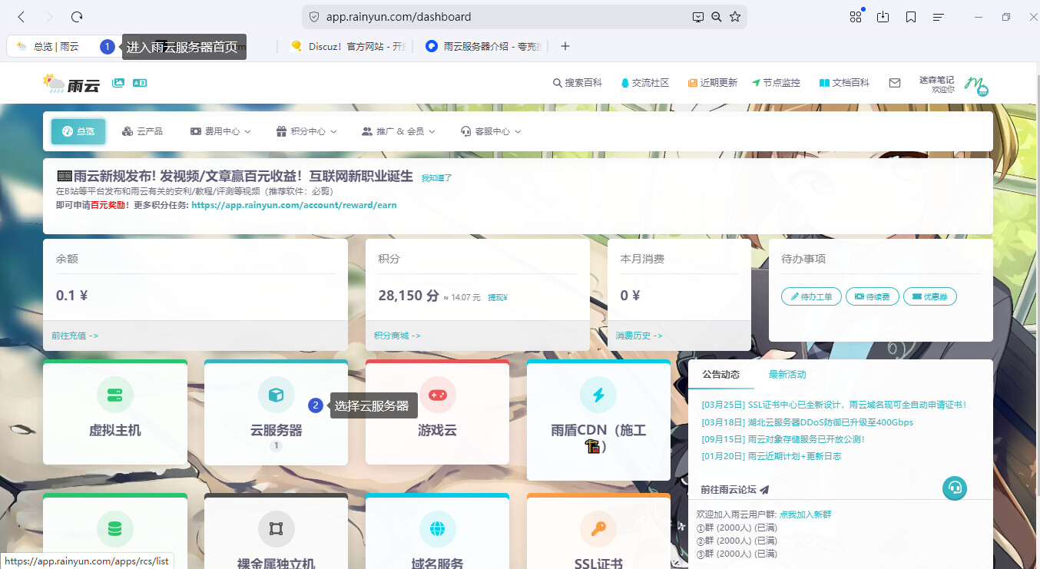Click 前往雨云论坛 link
Viewport: 1040px width, 569px height.
tap(734, 489)
